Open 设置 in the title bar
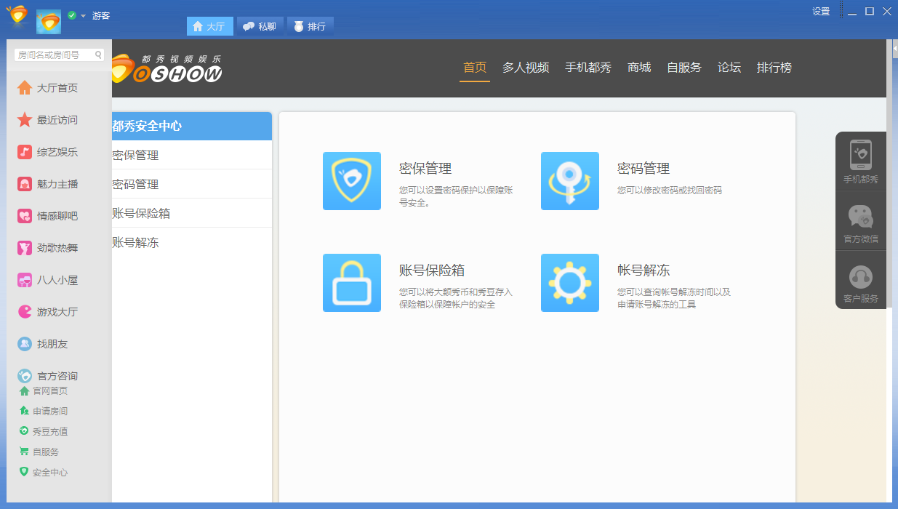This screenshot has width=898, height=509. point(821,12)
